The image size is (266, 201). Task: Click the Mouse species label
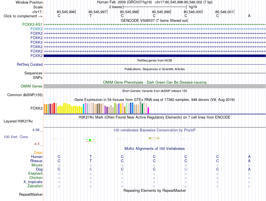pyautogui.click(x=37, y=165)
